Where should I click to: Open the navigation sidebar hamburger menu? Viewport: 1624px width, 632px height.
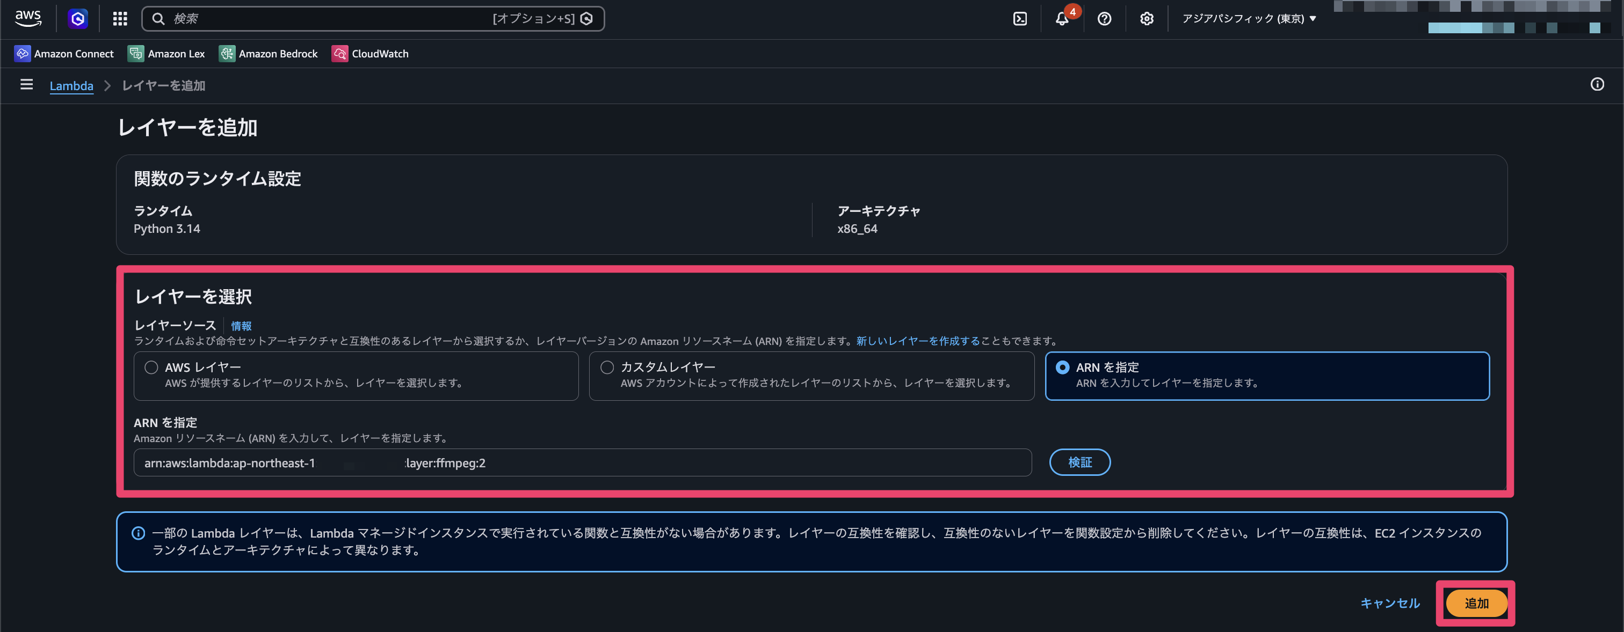[x=26, y=85]
